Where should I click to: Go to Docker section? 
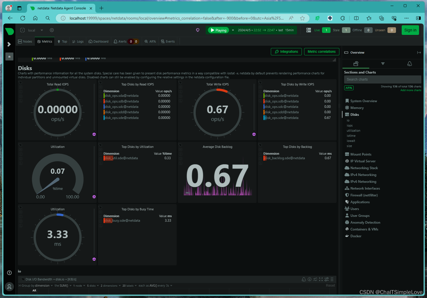click(x=356, y=236)
